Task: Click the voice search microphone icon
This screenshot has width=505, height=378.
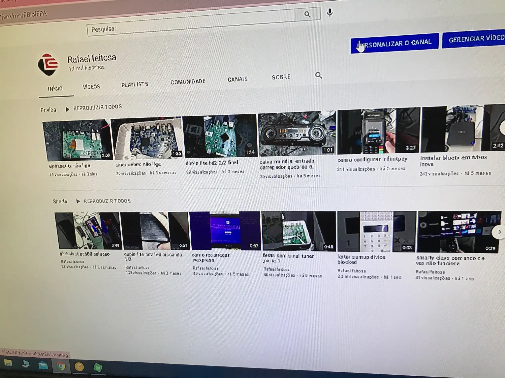Action: click(330, 13)
